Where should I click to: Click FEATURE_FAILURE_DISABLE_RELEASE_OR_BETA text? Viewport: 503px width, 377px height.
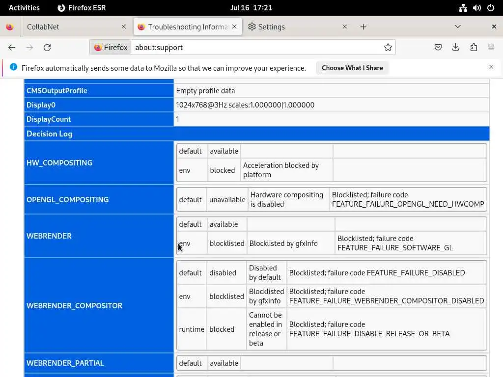pyautogui.click(x=369, y=334)
